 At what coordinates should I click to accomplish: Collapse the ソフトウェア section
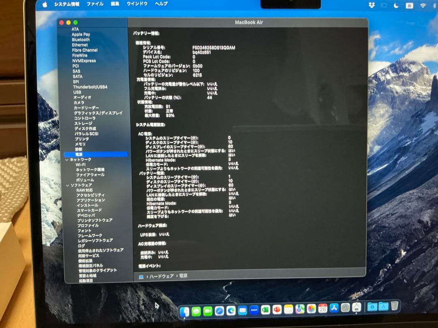pos(68,185)
